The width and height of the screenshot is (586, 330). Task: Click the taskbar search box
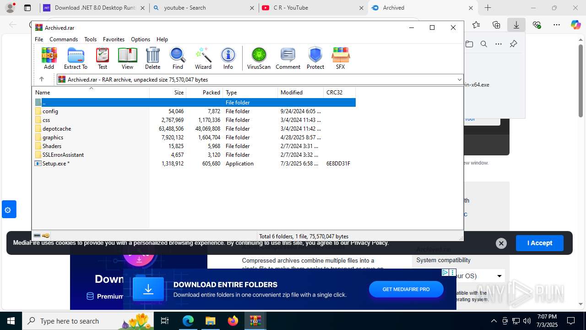click(89, 321)
